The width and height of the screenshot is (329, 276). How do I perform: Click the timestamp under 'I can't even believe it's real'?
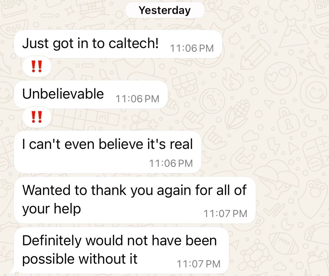171,163
